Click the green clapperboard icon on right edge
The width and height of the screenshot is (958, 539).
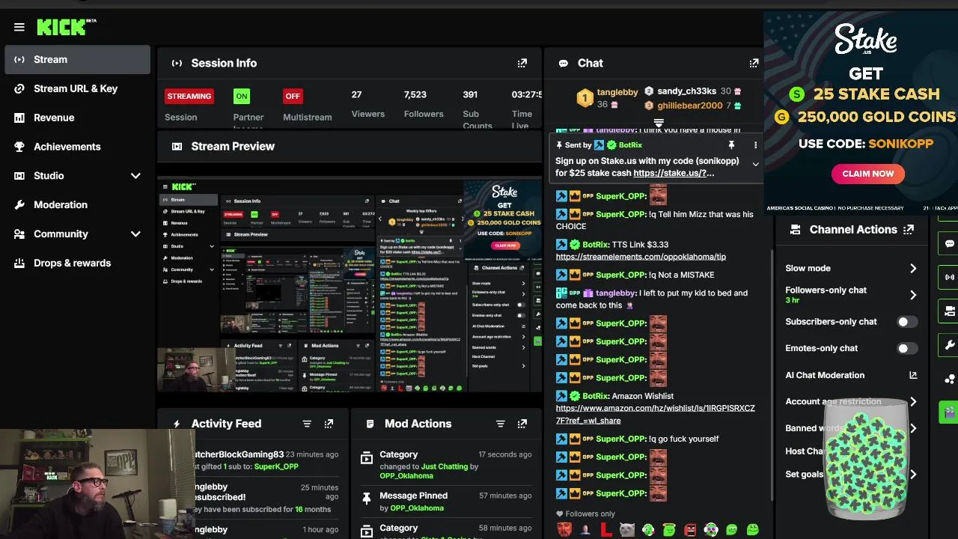pos(950,411)
